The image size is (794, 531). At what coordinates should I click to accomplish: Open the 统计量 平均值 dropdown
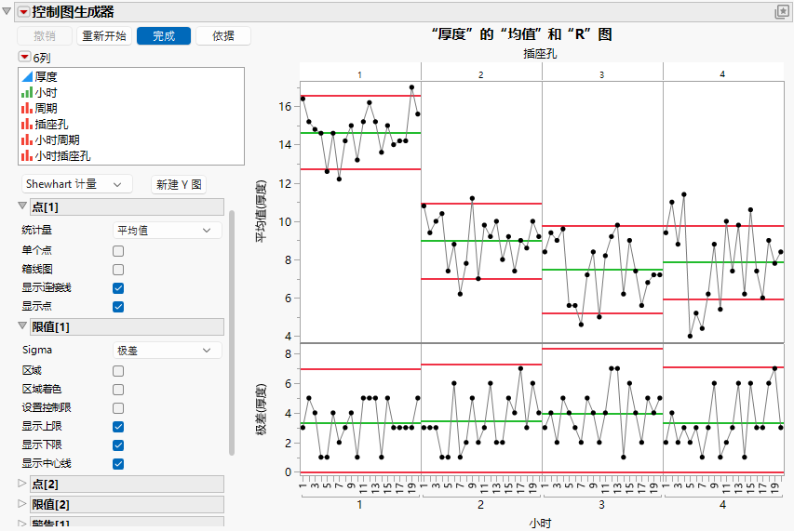[168, 231]
